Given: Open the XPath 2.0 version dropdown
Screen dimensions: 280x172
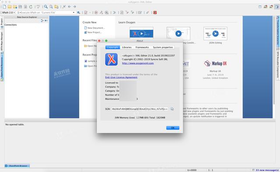Looking at the screenshot, I should pyautogui.click(x=8, y=13).
